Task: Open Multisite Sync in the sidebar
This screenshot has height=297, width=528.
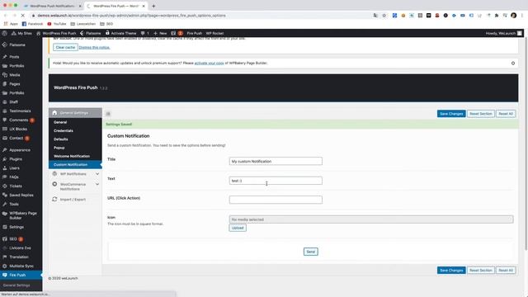Action: click(21, 266)
